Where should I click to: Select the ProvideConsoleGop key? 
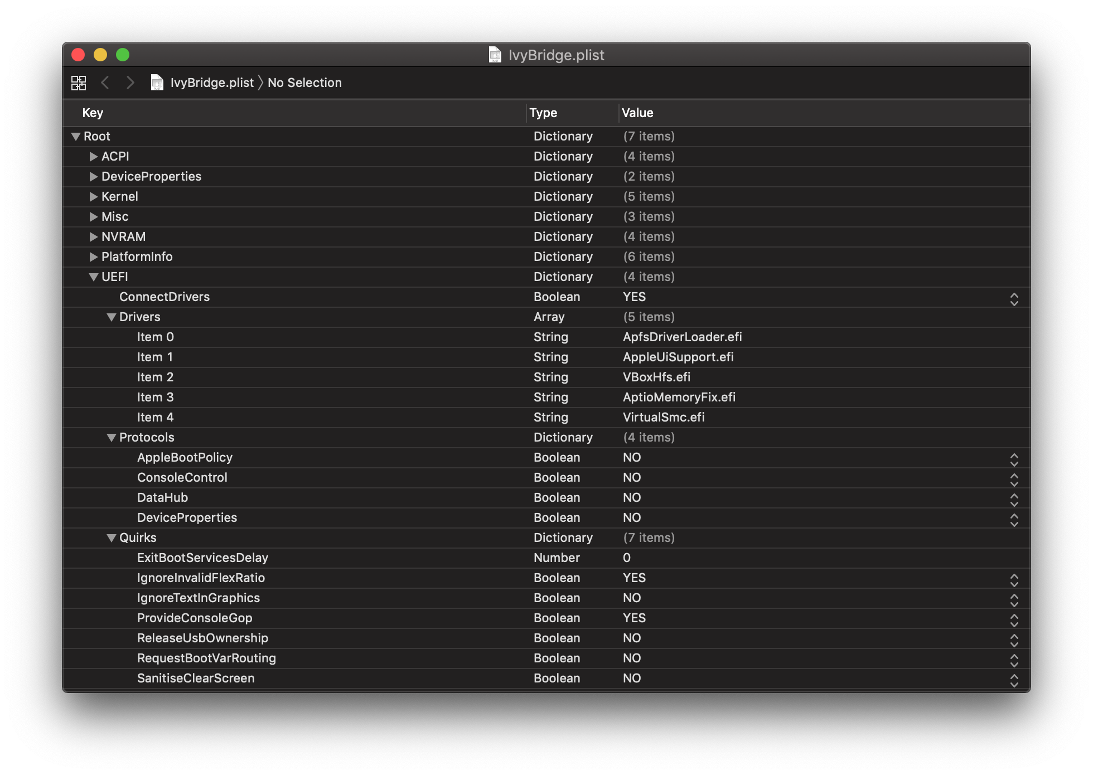coord(195,618)
